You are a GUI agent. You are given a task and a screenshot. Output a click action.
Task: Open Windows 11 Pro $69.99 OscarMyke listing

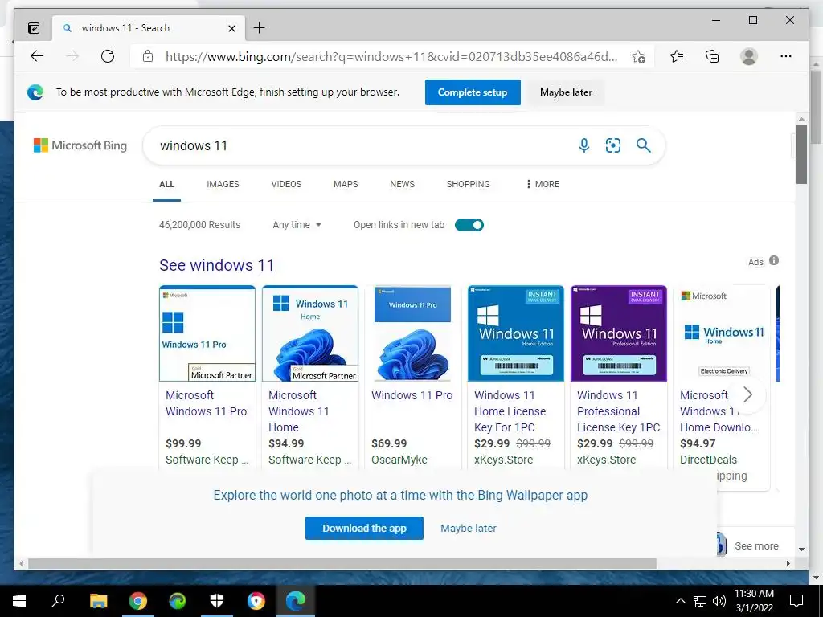412,395
